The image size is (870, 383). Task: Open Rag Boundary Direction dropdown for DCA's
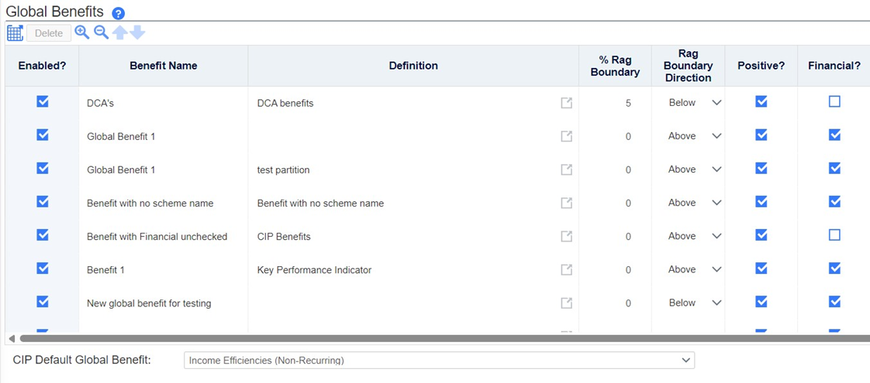pos(695,103)
